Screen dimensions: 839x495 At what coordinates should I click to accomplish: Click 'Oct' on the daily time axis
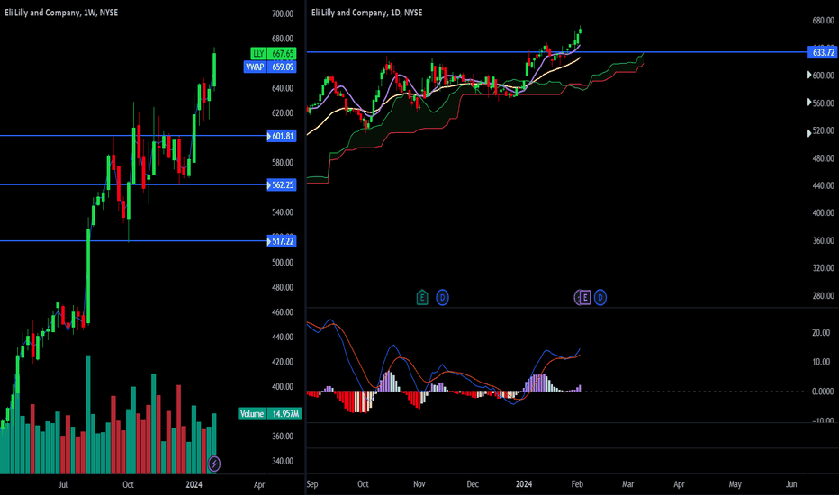point(363,484)
